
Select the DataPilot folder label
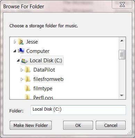tap(44, 70)
